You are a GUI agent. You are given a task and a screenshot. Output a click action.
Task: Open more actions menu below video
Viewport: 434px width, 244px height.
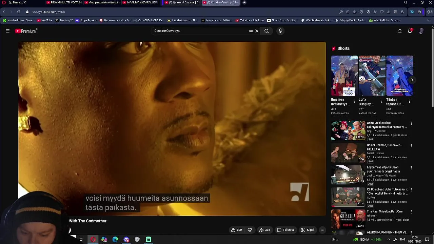[x=322, y=230]
